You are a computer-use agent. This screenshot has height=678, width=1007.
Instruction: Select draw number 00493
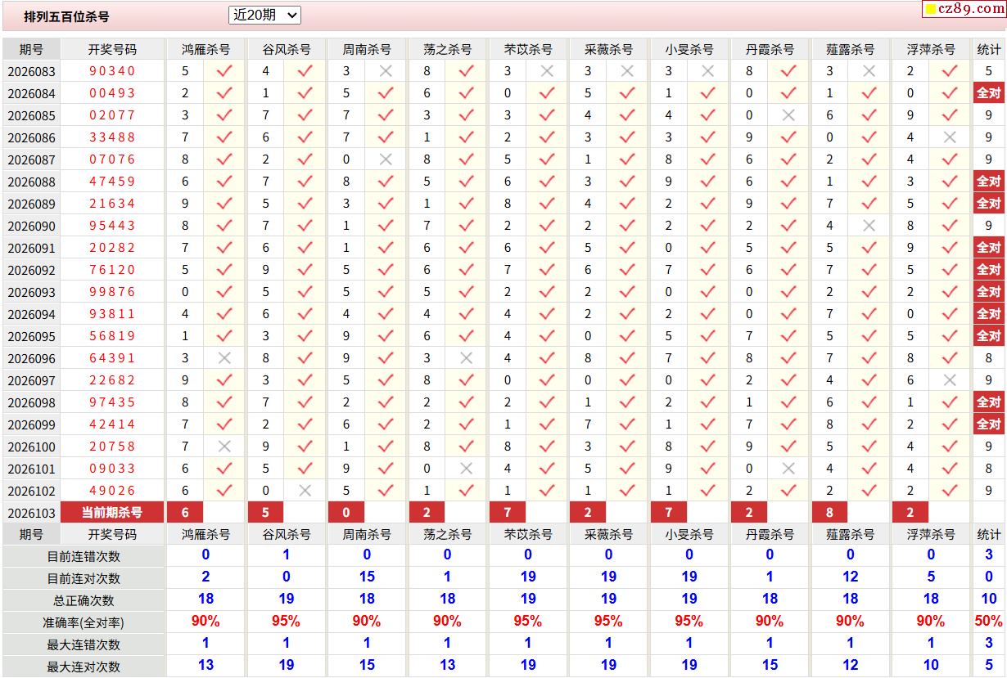(113, 93)
